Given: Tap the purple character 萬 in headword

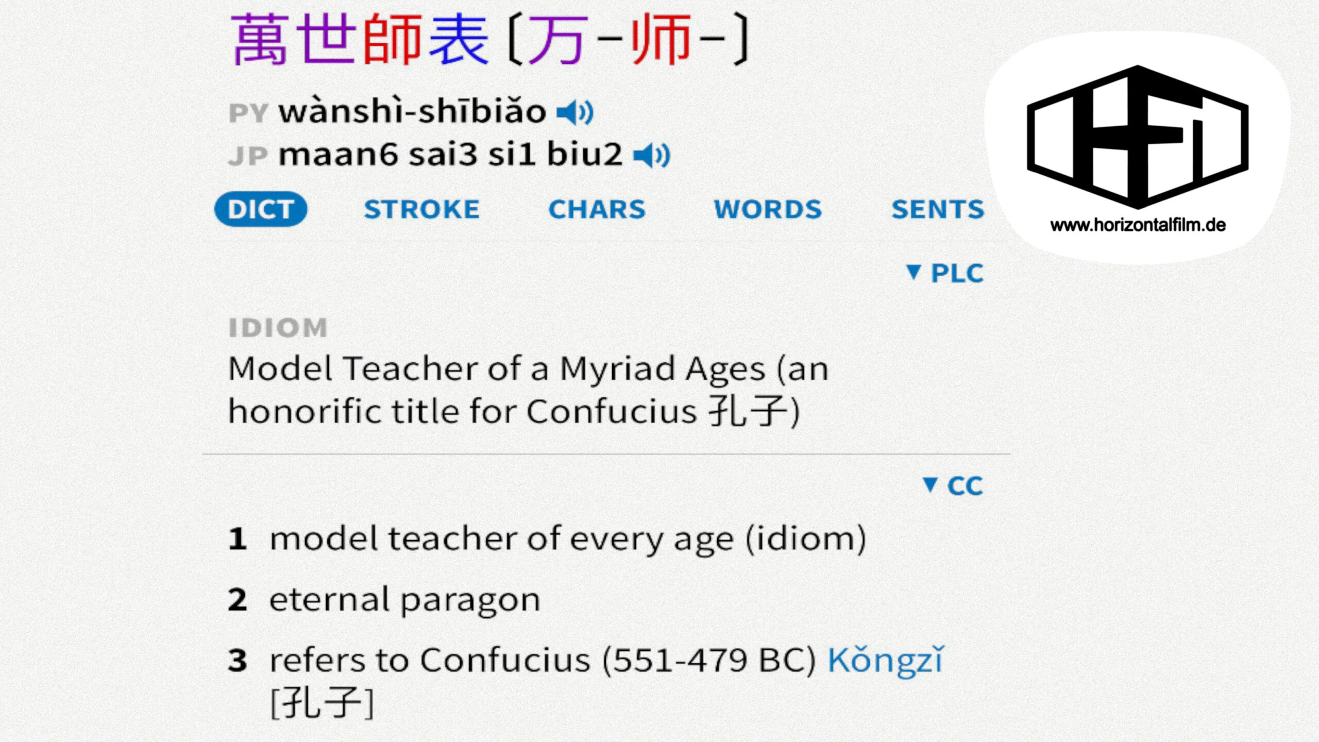Looking at the screenshot, I should pos(260,40).
